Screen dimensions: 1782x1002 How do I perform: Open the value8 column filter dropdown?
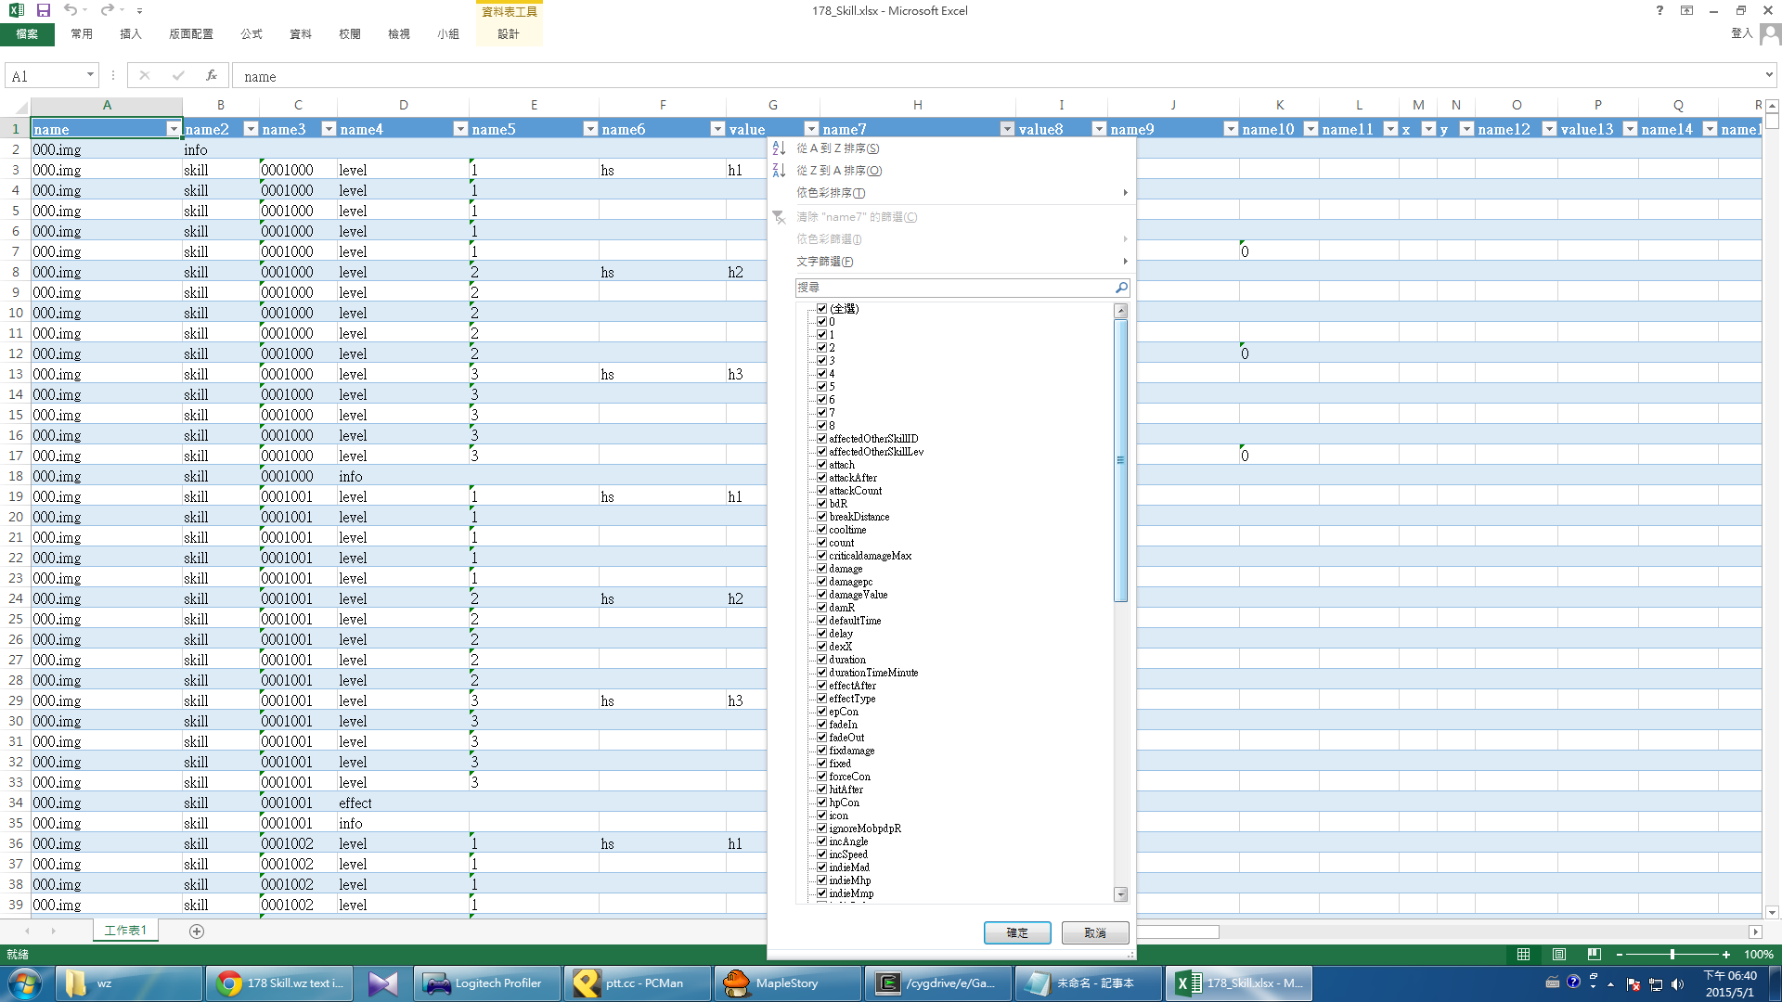pyautogui.click(x=1099, y=129)
